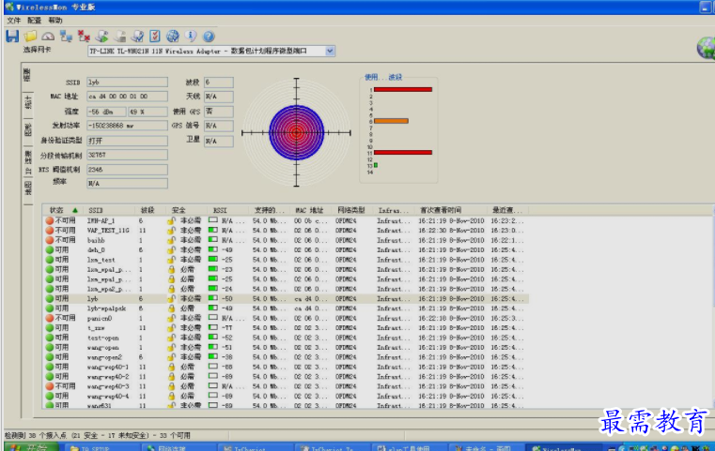Sort by the RSSI column header
The image size is (715, 451).
pyautogui.click(x=229, y=210)
